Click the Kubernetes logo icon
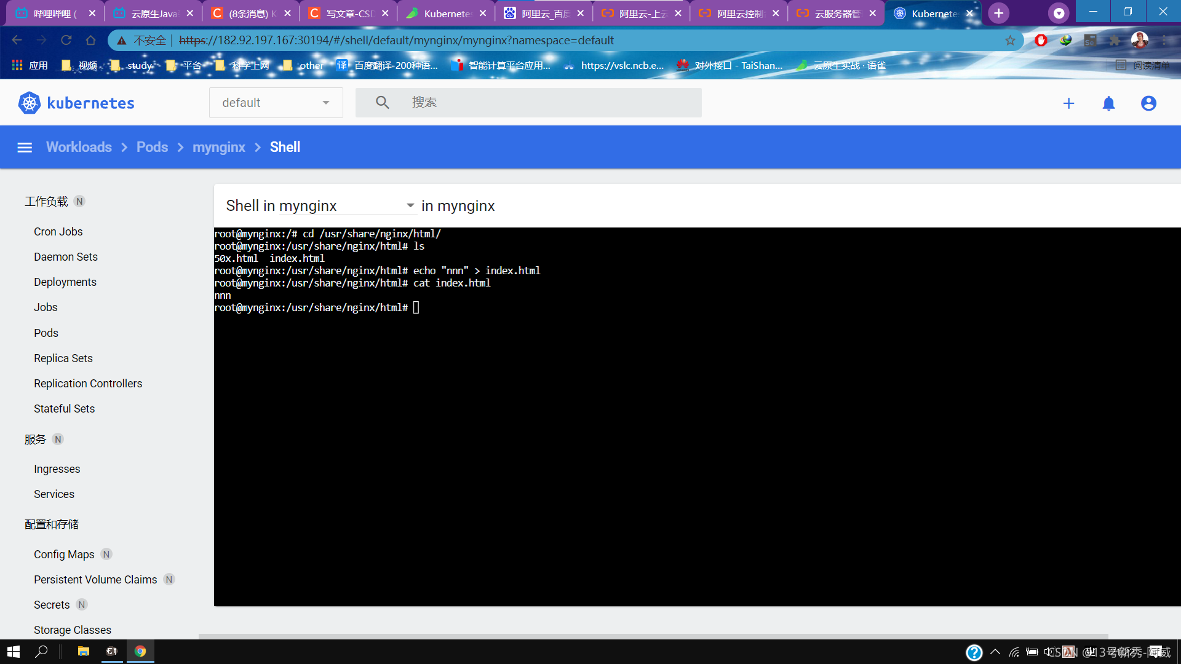This screenshot has width=1181, height=664. tap(29, 103)
